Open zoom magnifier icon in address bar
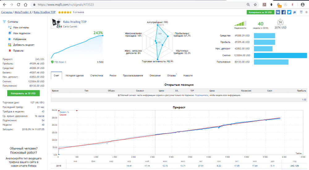Image resolution: width=309 pixels, height=170 pixels. (248, 5)
